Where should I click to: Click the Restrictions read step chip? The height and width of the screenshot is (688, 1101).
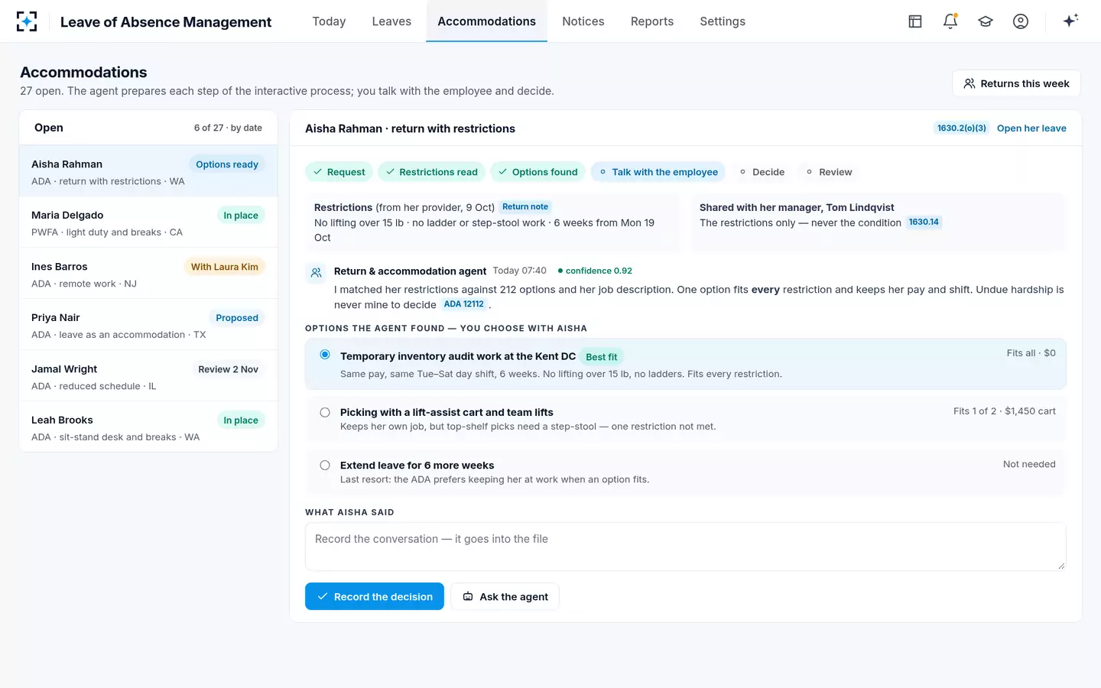431,172
